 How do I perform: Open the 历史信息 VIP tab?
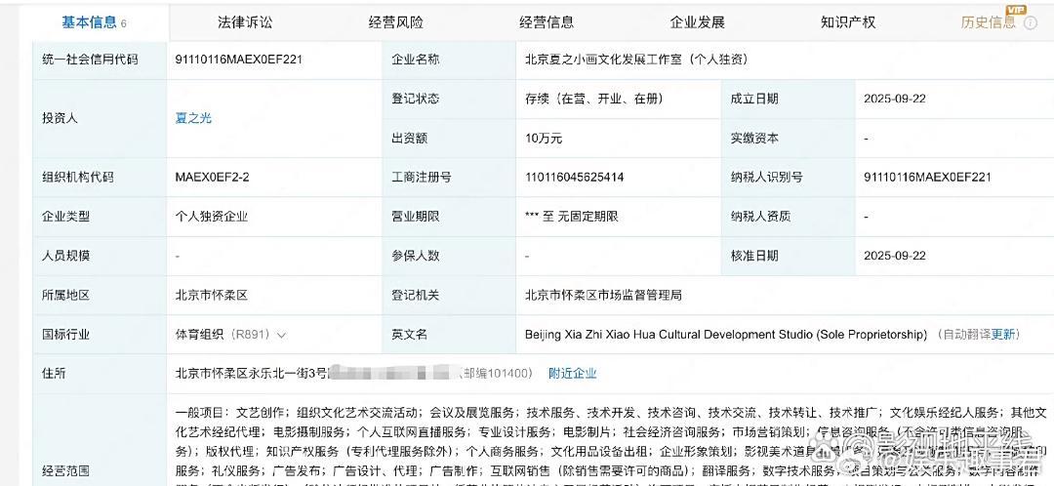989,22
